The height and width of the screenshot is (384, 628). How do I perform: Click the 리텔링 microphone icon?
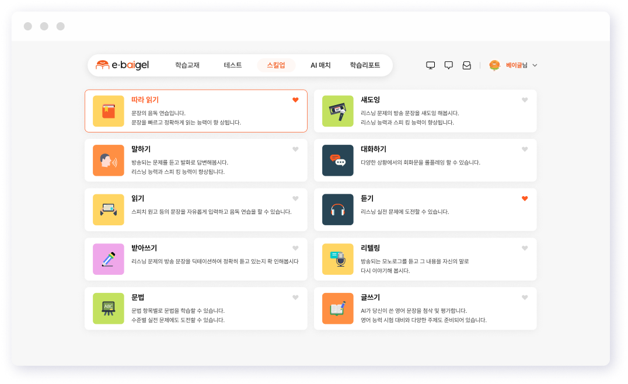click(337, 259)
